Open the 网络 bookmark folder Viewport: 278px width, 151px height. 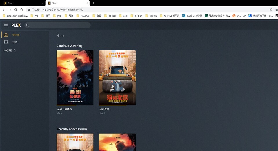click(69, 16)
